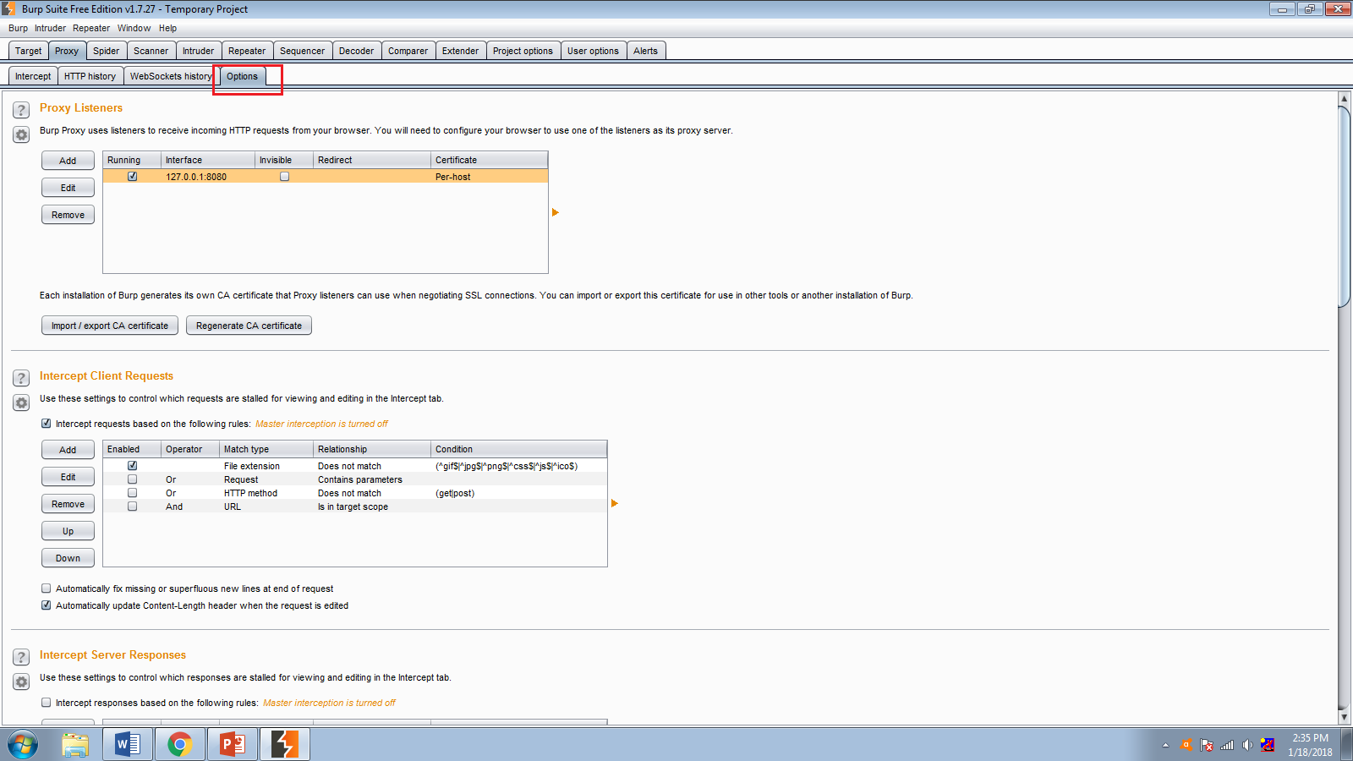The image size is (1353, 761).
Task: Click the running-figure tray icon beside the clock
Action: (1268, 745)
